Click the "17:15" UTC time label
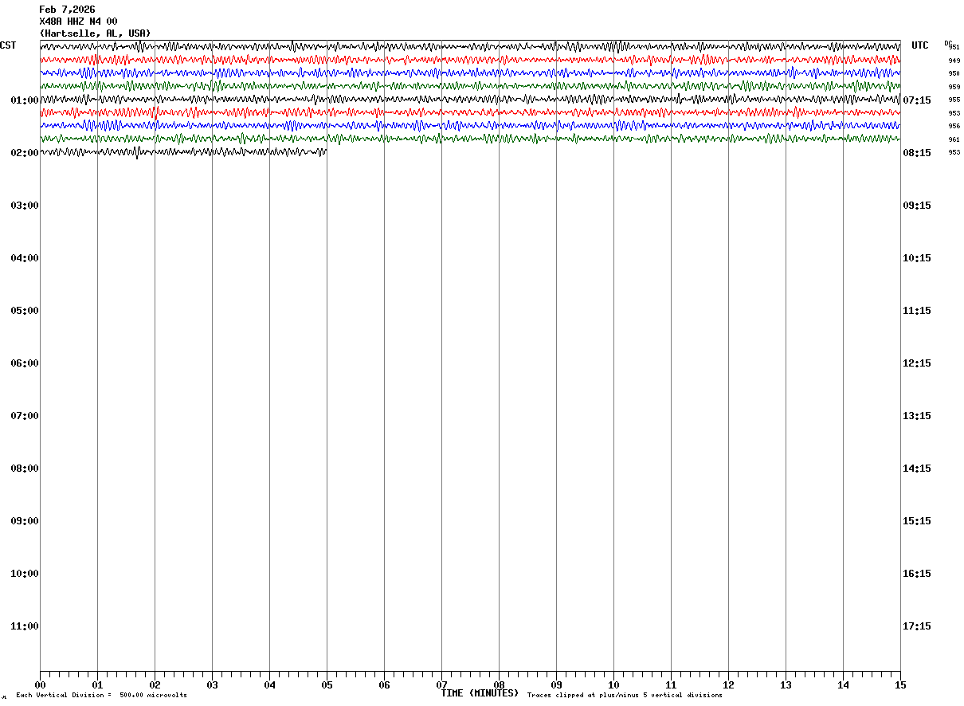Viewport: 964px width, 706px height. 917,626
